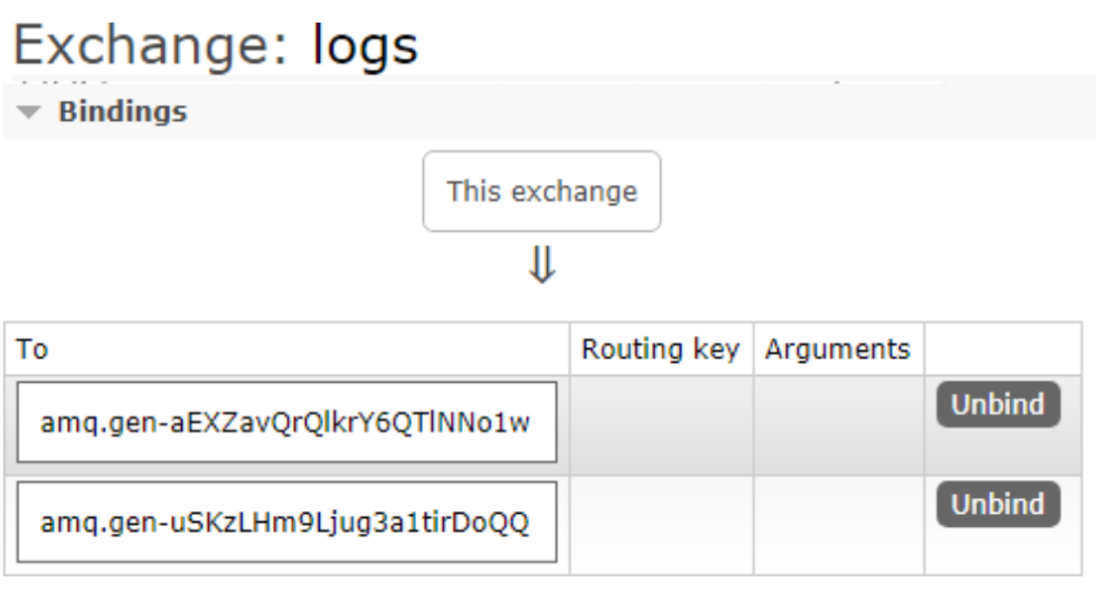Open queue amq.gen-uSKzLHm9Ljug3a1tirDoQQ
The image size is (1096, 595).
(285, 522)
